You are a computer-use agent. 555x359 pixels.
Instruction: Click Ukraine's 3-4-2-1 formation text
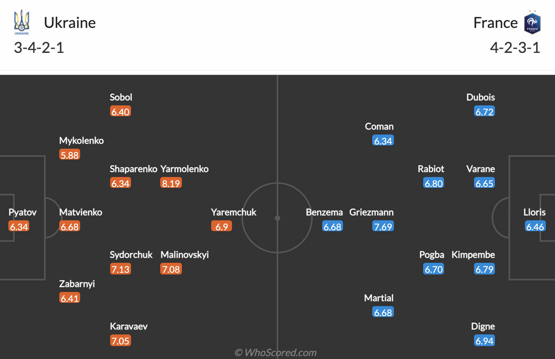(x=39, y=48)
